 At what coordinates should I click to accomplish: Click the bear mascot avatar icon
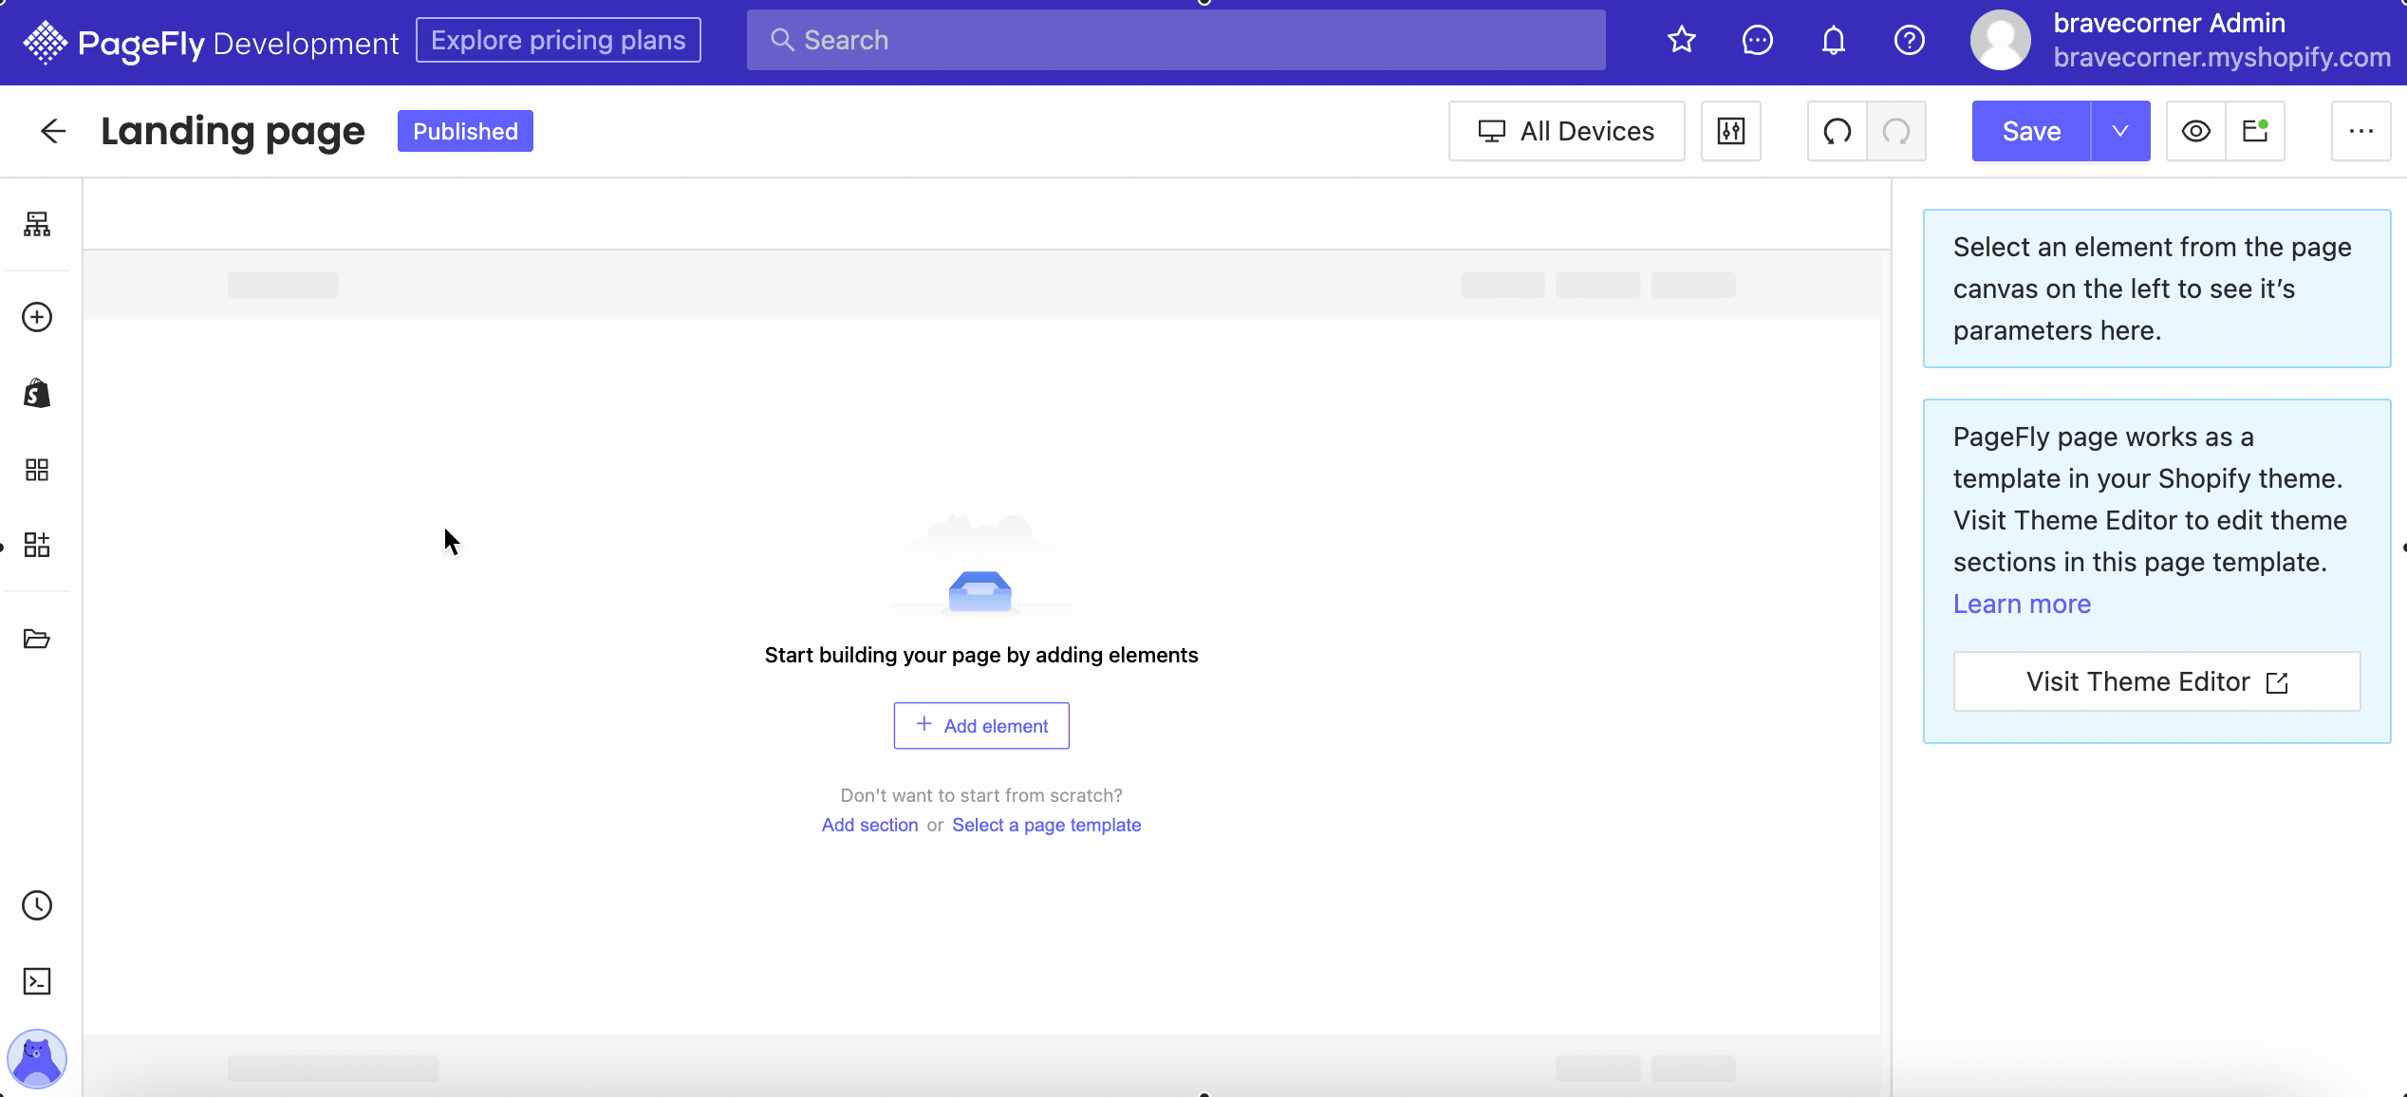(37, 1058)
